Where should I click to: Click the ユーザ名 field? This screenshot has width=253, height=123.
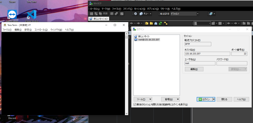[200, 63]
